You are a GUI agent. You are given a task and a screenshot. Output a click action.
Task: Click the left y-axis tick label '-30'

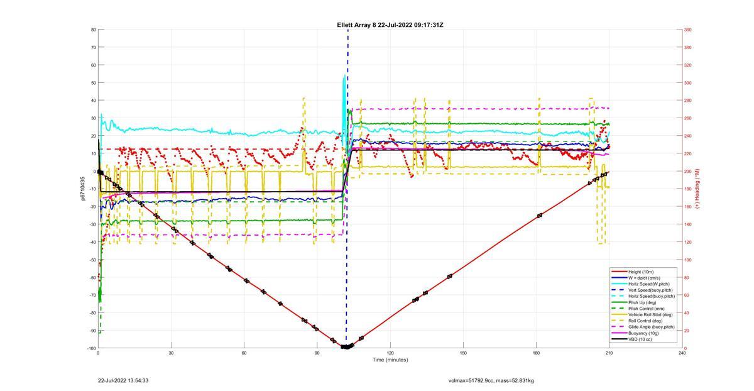pyautogui.click(x=92, y=224)
